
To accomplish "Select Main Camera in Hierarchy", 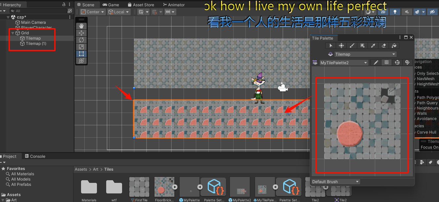I will [x=33, y=22].
